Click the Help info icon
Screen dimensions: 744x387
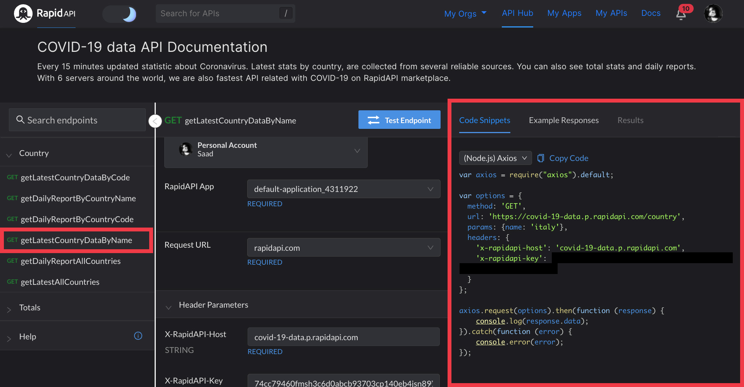coord(138,336)
